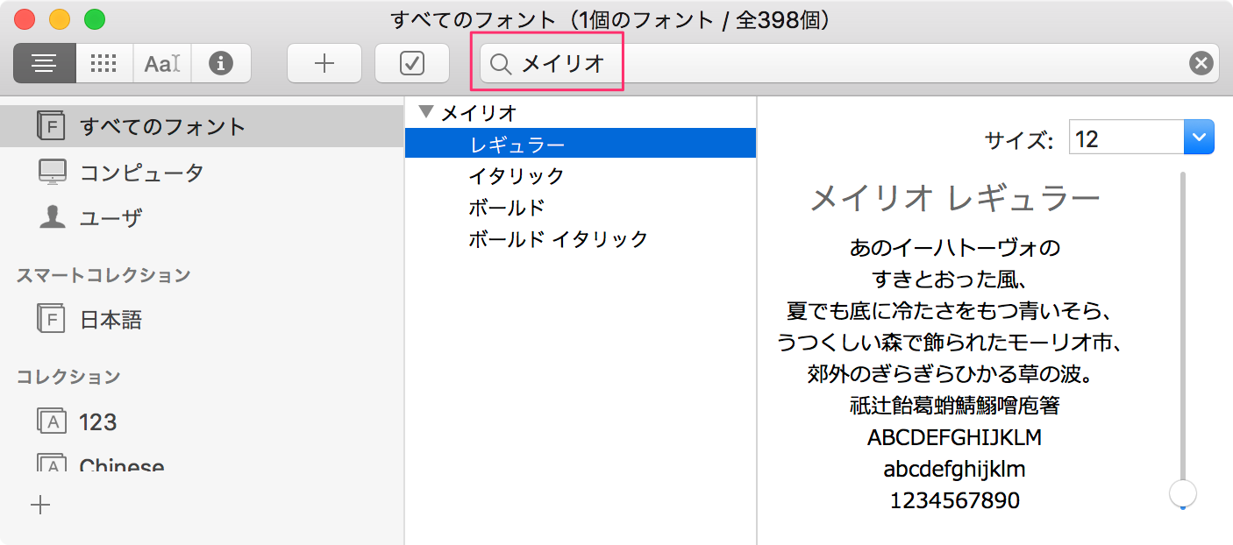Viewport: 1233px width, 545px height.
Task: Click the size value field showing 12
Action: (x=1127, y=138)
